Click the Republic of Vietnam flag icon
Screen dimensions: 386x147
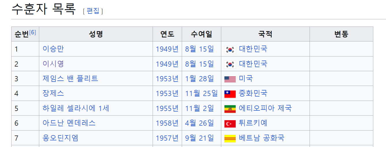coord(230,139)
